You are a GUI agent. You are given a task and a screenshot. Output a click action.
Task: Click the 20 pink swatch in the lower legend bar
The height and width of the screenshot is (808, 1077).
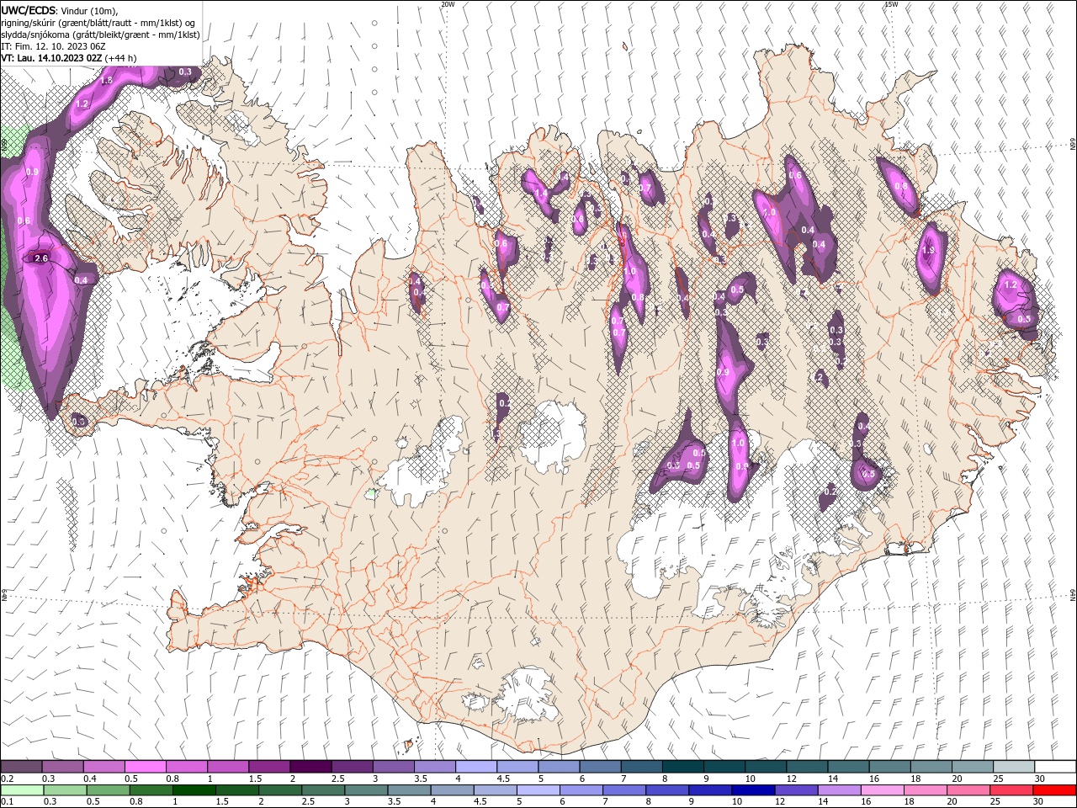click(968, 790)
